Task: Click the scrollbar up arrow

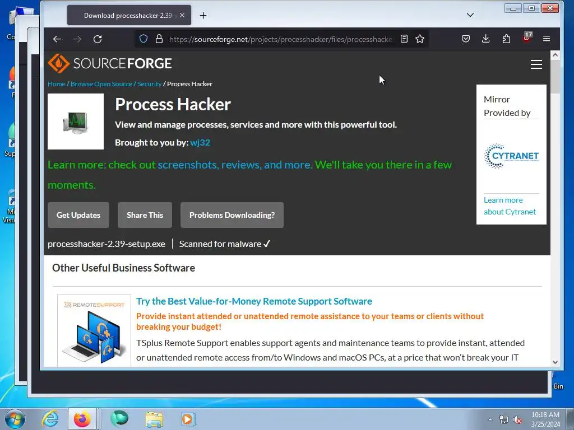Action: tap(555, 55)
